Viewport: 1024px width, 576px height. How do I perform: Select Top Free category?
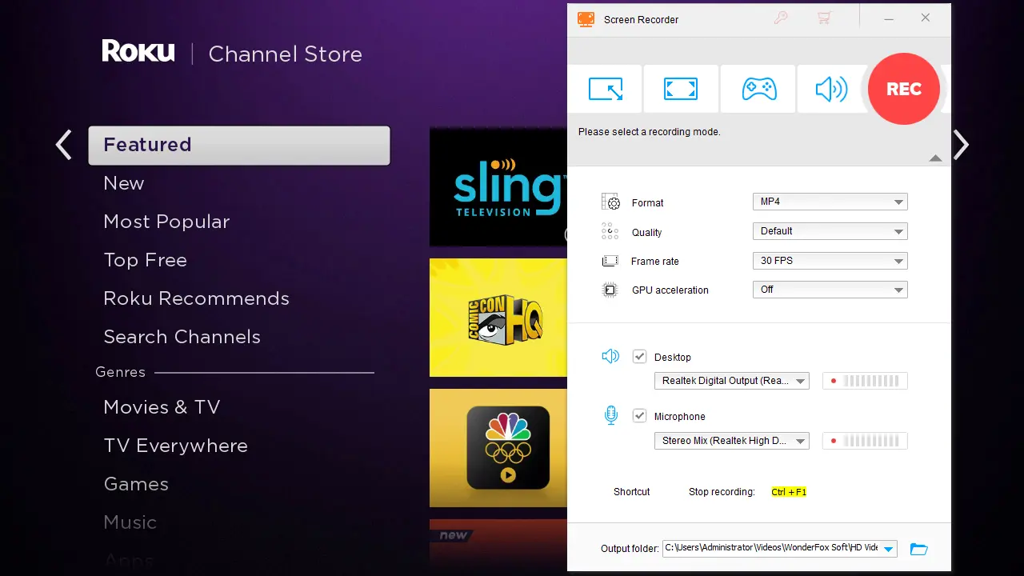click(x=145, y=260)
